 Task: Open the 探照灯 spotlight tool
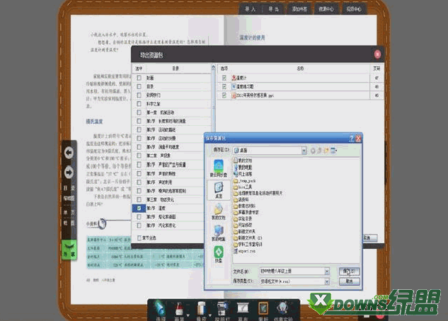(x=222, y=311)
